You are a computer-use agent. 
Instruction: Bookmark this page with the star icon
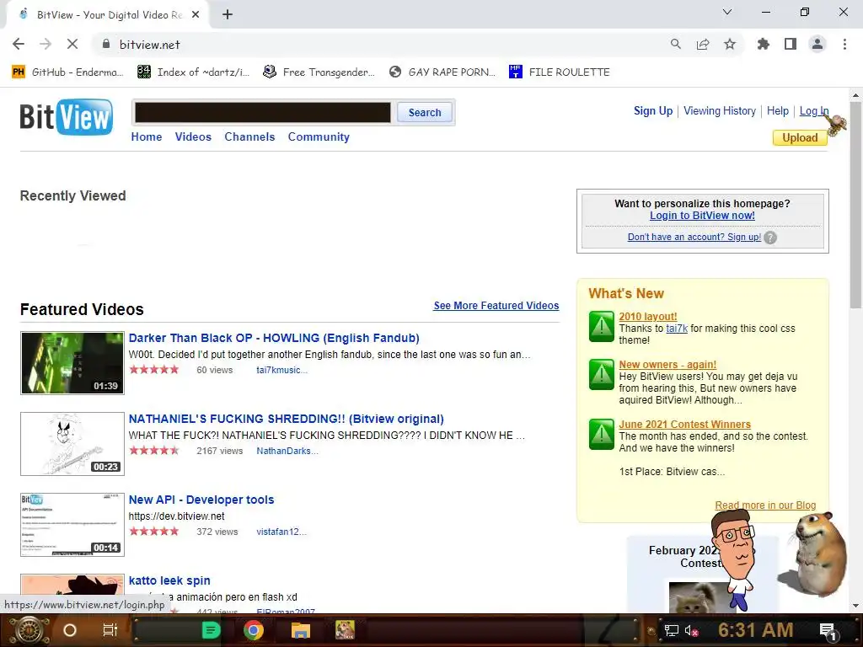click(x=730, y=44)
